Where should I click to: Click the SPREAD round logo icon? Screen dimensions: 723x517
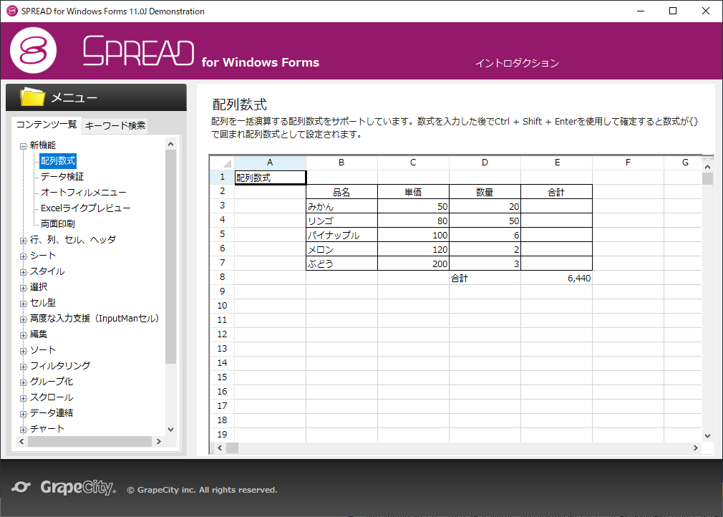pyautogui.click(x=33, y=50)
